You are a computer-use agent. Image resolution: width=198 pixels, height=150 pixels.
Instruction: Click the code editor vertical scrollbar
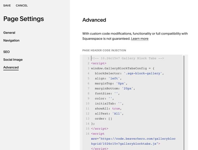[184, 102]
